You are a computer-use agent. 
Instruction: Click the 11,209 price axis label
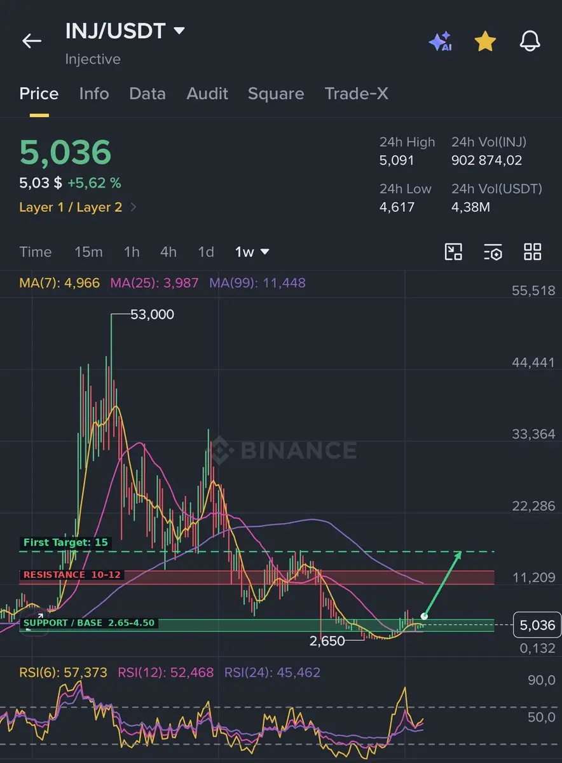(x=533, y=577)
